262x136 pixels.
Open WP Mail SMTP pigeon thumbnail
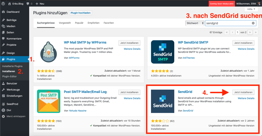49,52
